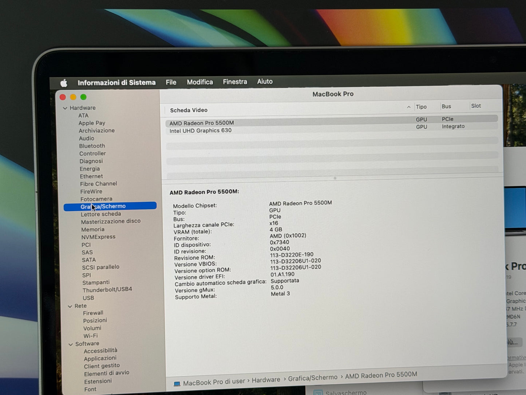This screenshot has height=395, width=526.
Task: Select the Intel UHD Graphics 630 row
Action: pyautogui.click(x=331, y=129)
